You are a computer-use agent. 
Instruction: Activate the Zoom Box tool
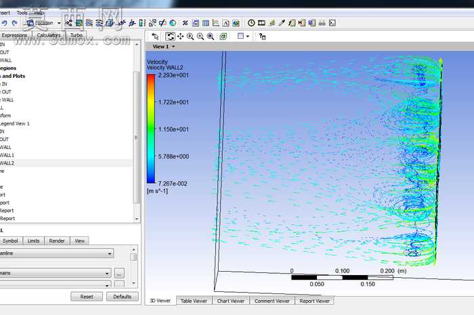[211, 37]
